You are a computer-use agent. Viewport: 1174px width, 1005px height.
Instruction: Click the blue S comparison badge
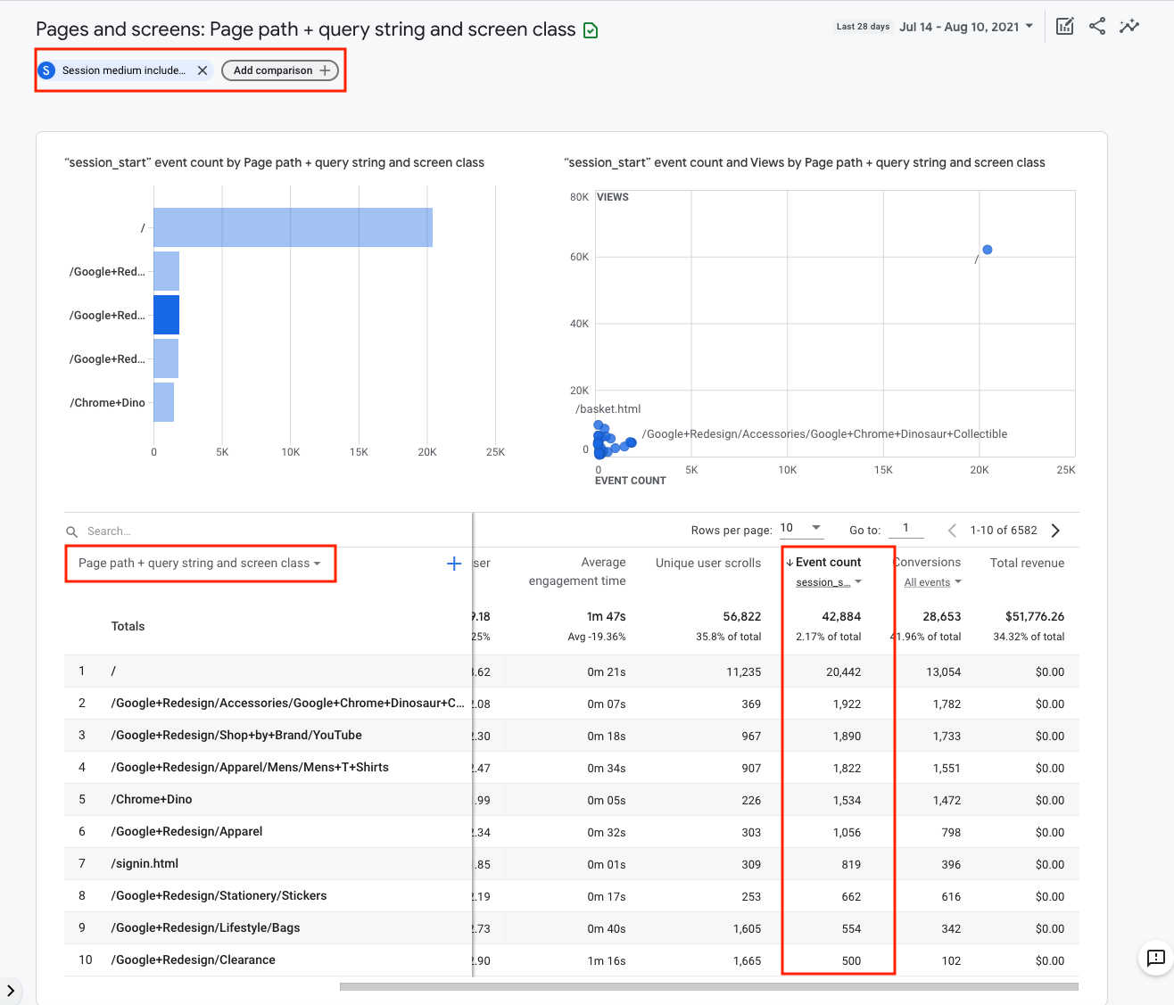coord(46,70)
